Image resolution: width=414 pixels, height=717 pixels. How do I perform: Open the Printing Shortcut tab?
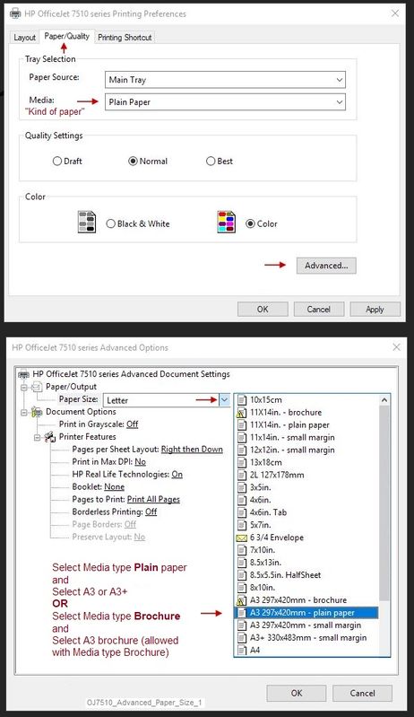click(x=125, y=38)
